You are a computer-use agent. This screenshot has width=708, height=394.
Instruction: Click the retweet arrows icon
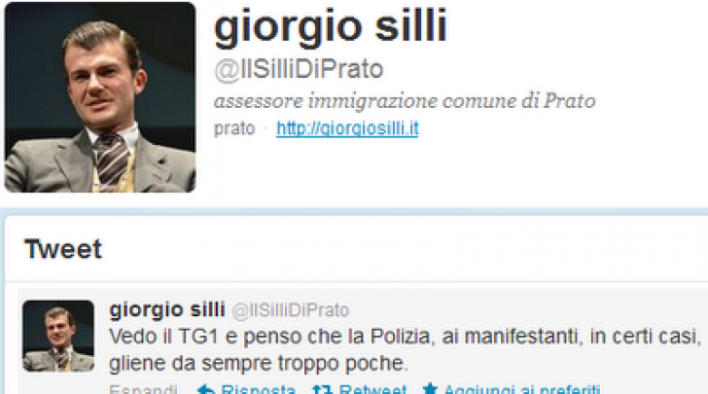(x=323, y=389)
